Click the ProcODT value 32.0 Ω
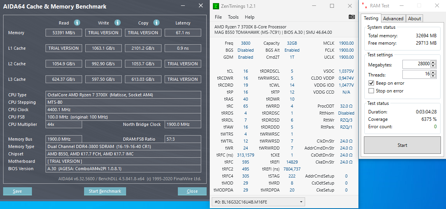Viewport: 446px width, 209px height. pos(346,106)
